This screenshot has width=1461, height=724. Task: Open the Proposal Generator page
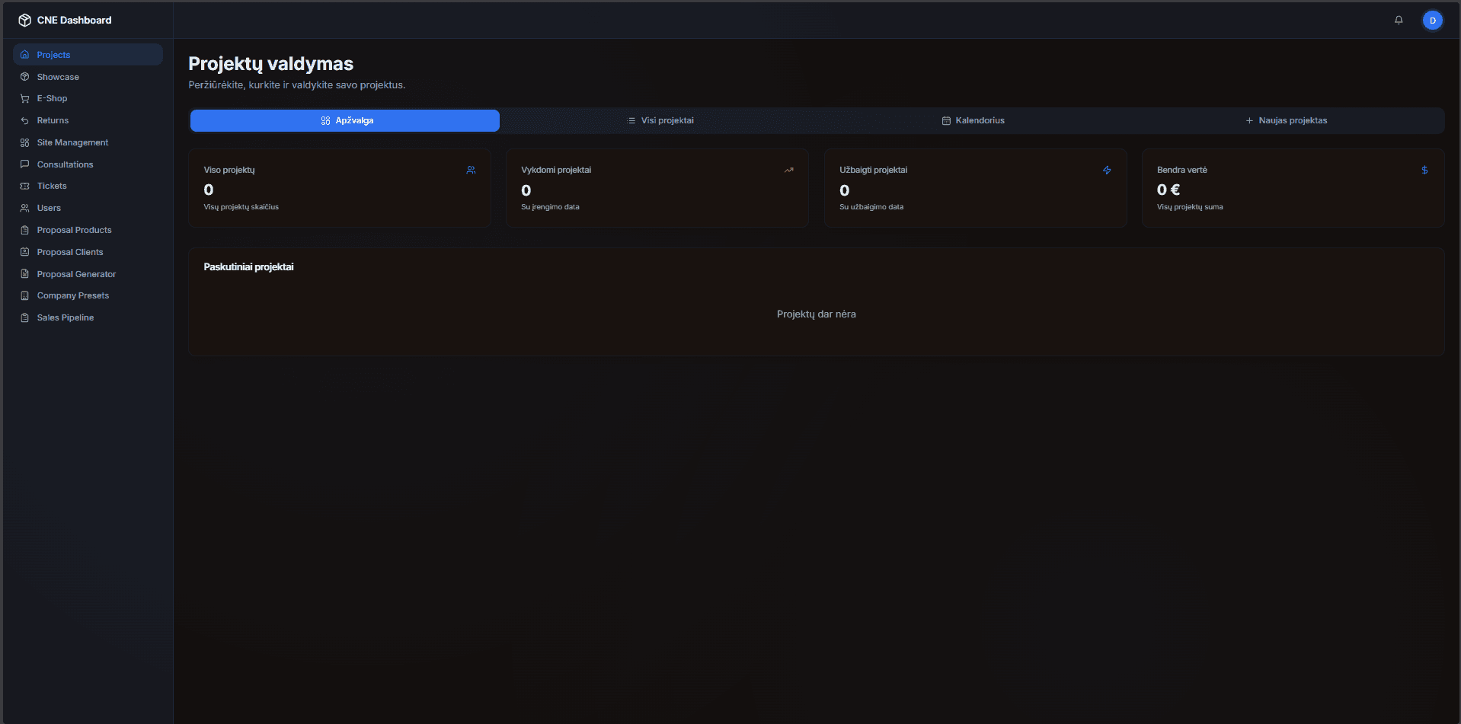click(76, 274)
